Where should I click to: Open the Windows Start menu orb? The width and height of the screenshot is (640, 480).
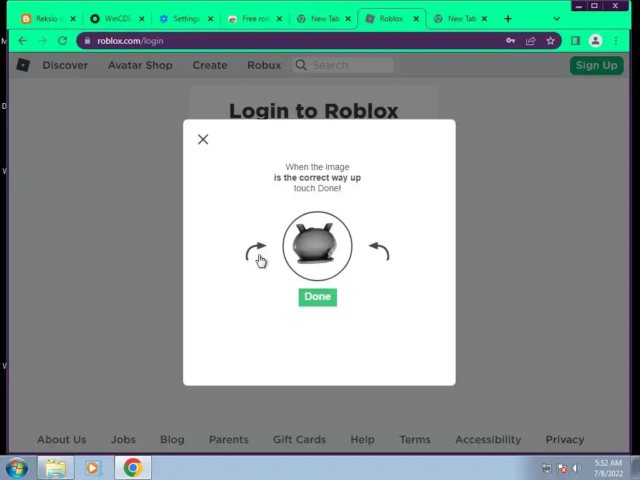point(17,467)
